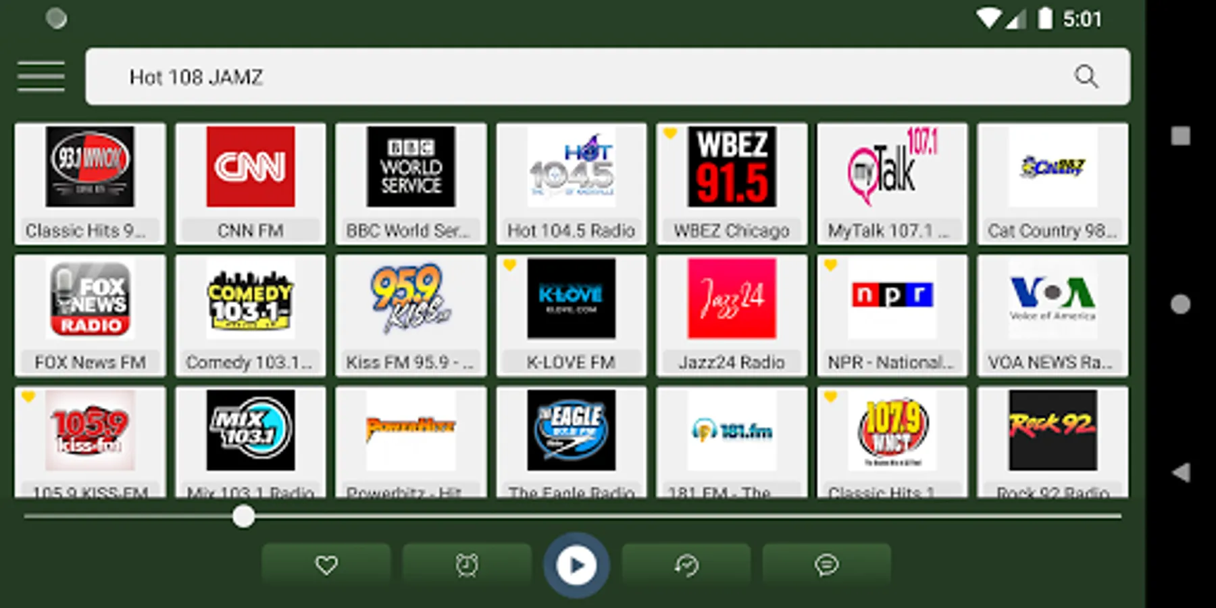Play the FOX News FM station
The width and height of the screenshot is (1216, 608).
(90, 315)
